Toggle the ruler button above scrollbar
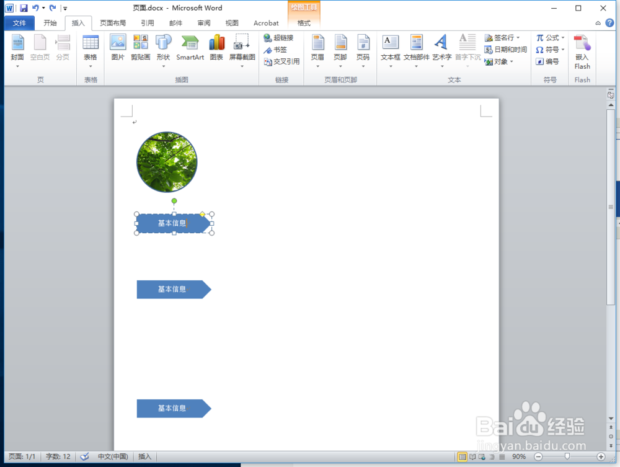Screen dimensions: 620x467 [x=611, y=96]
